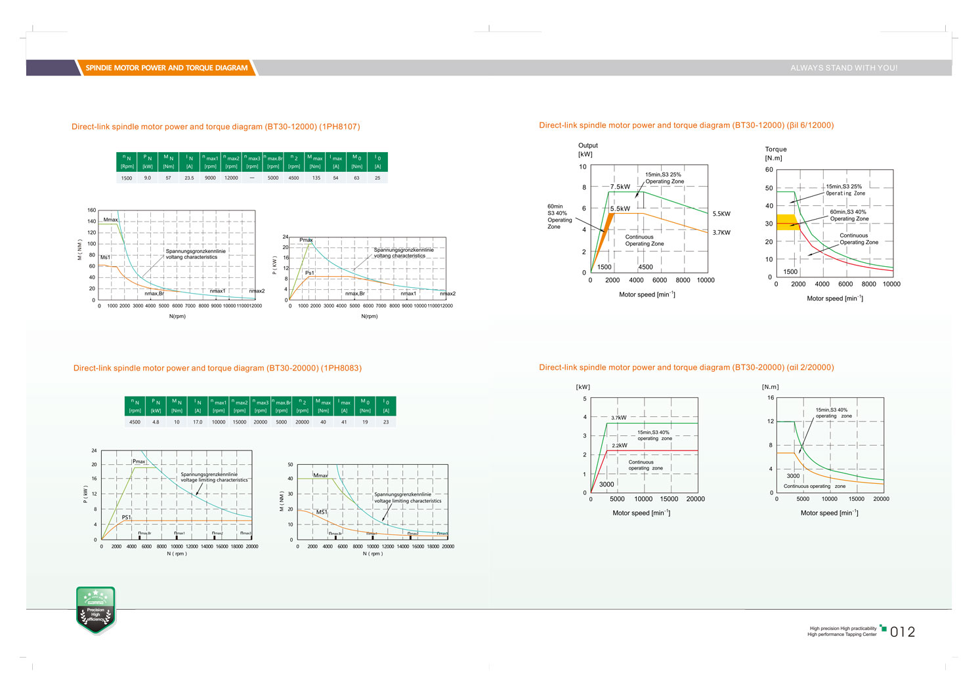This screenshot has width=978, height=695.
Task: Click the 63 M0 value in the 1PH8107 table
Action: click(x=356, y=178)
